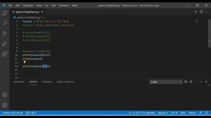Switch to the Terminal panel tab

coord(47,82)
